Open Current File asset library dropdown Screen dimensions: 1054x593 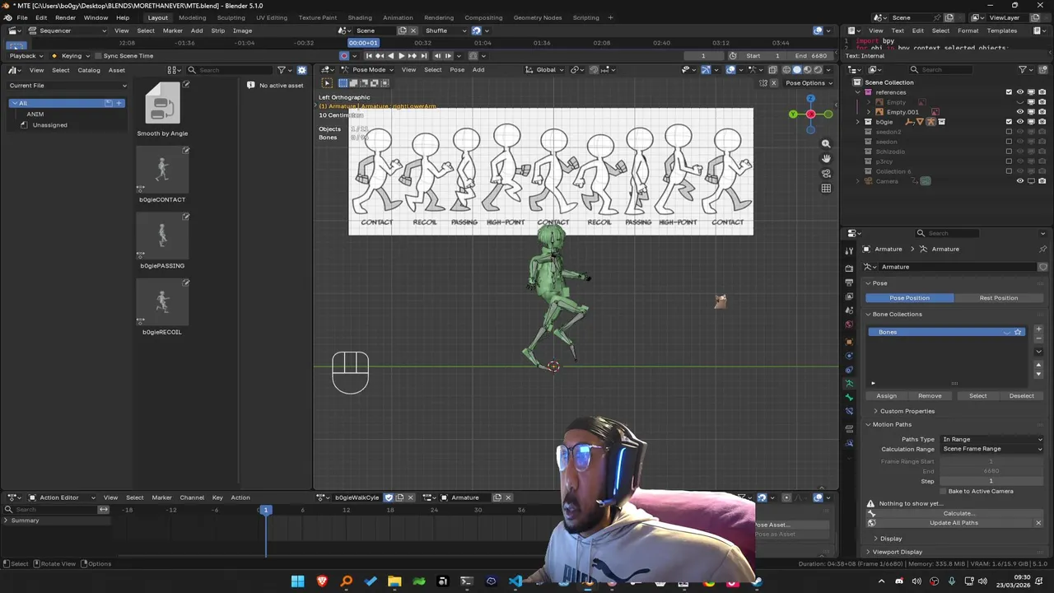point(68,86)
